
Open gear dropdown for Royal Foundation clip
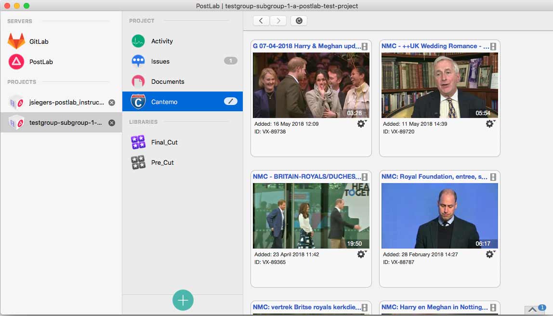pyautogui.click(x=490, y=254)
